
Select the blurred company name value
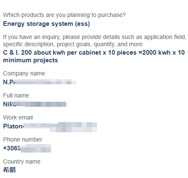click(x=40, y=82)
